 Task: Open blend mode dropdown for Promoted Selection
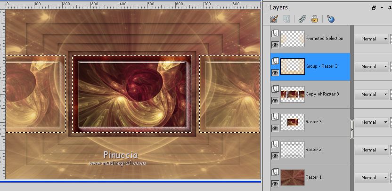(372, 39)
